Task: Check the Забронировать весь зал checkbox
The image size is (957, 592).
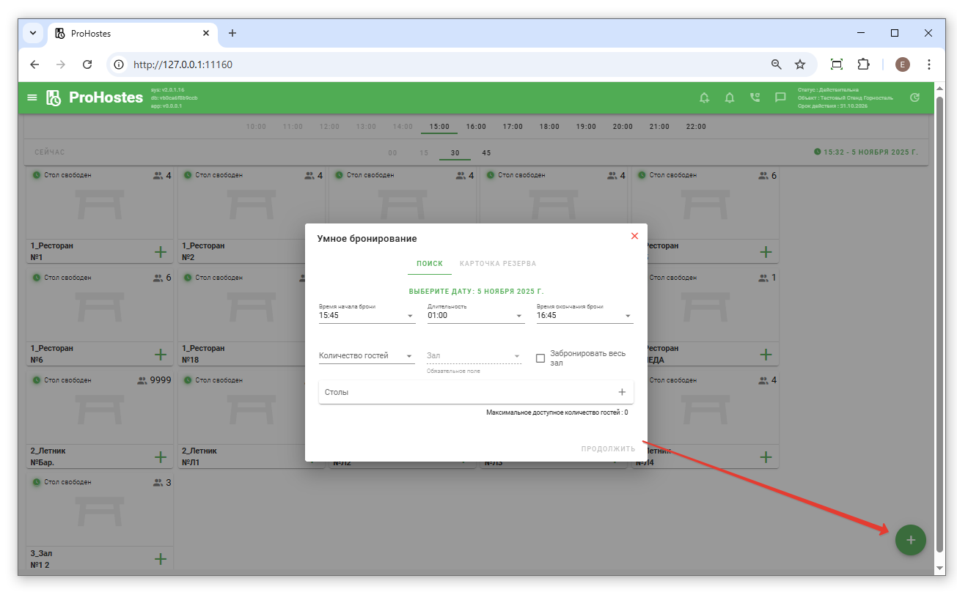Action: click(x=540, y=358)
